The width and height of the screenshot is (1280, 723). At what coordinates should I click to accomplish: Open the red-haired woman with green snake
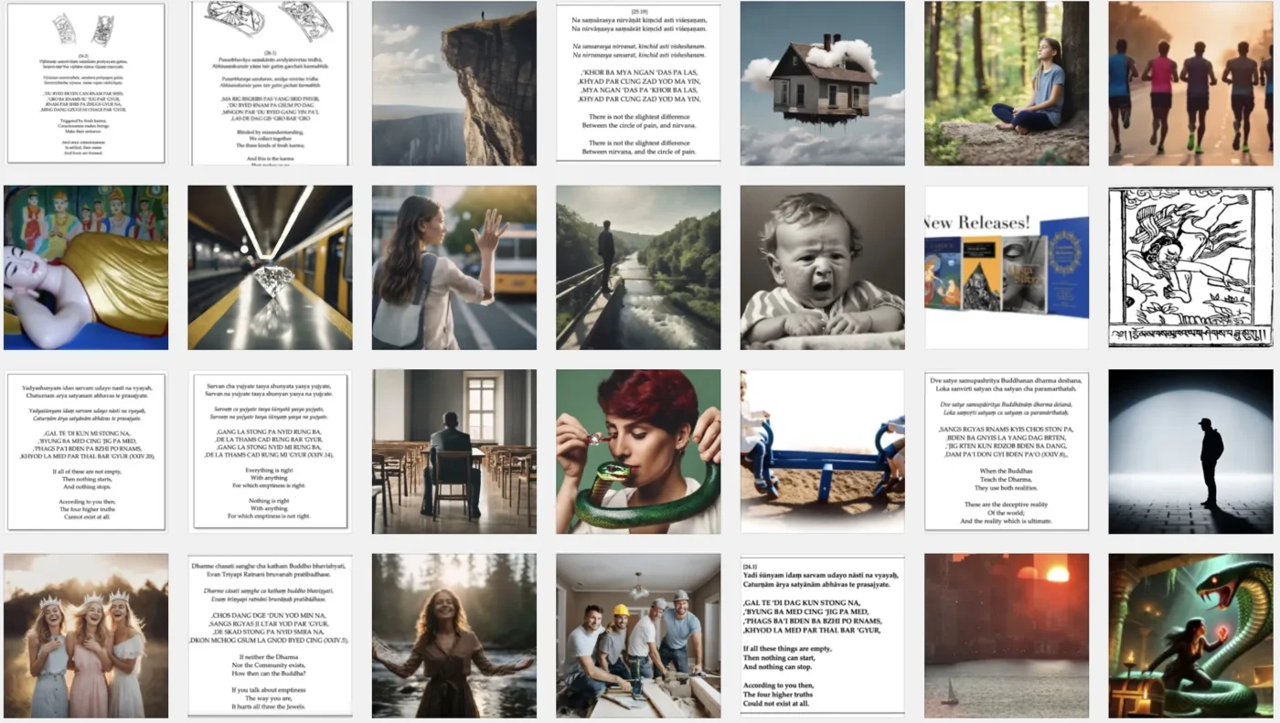638,452
